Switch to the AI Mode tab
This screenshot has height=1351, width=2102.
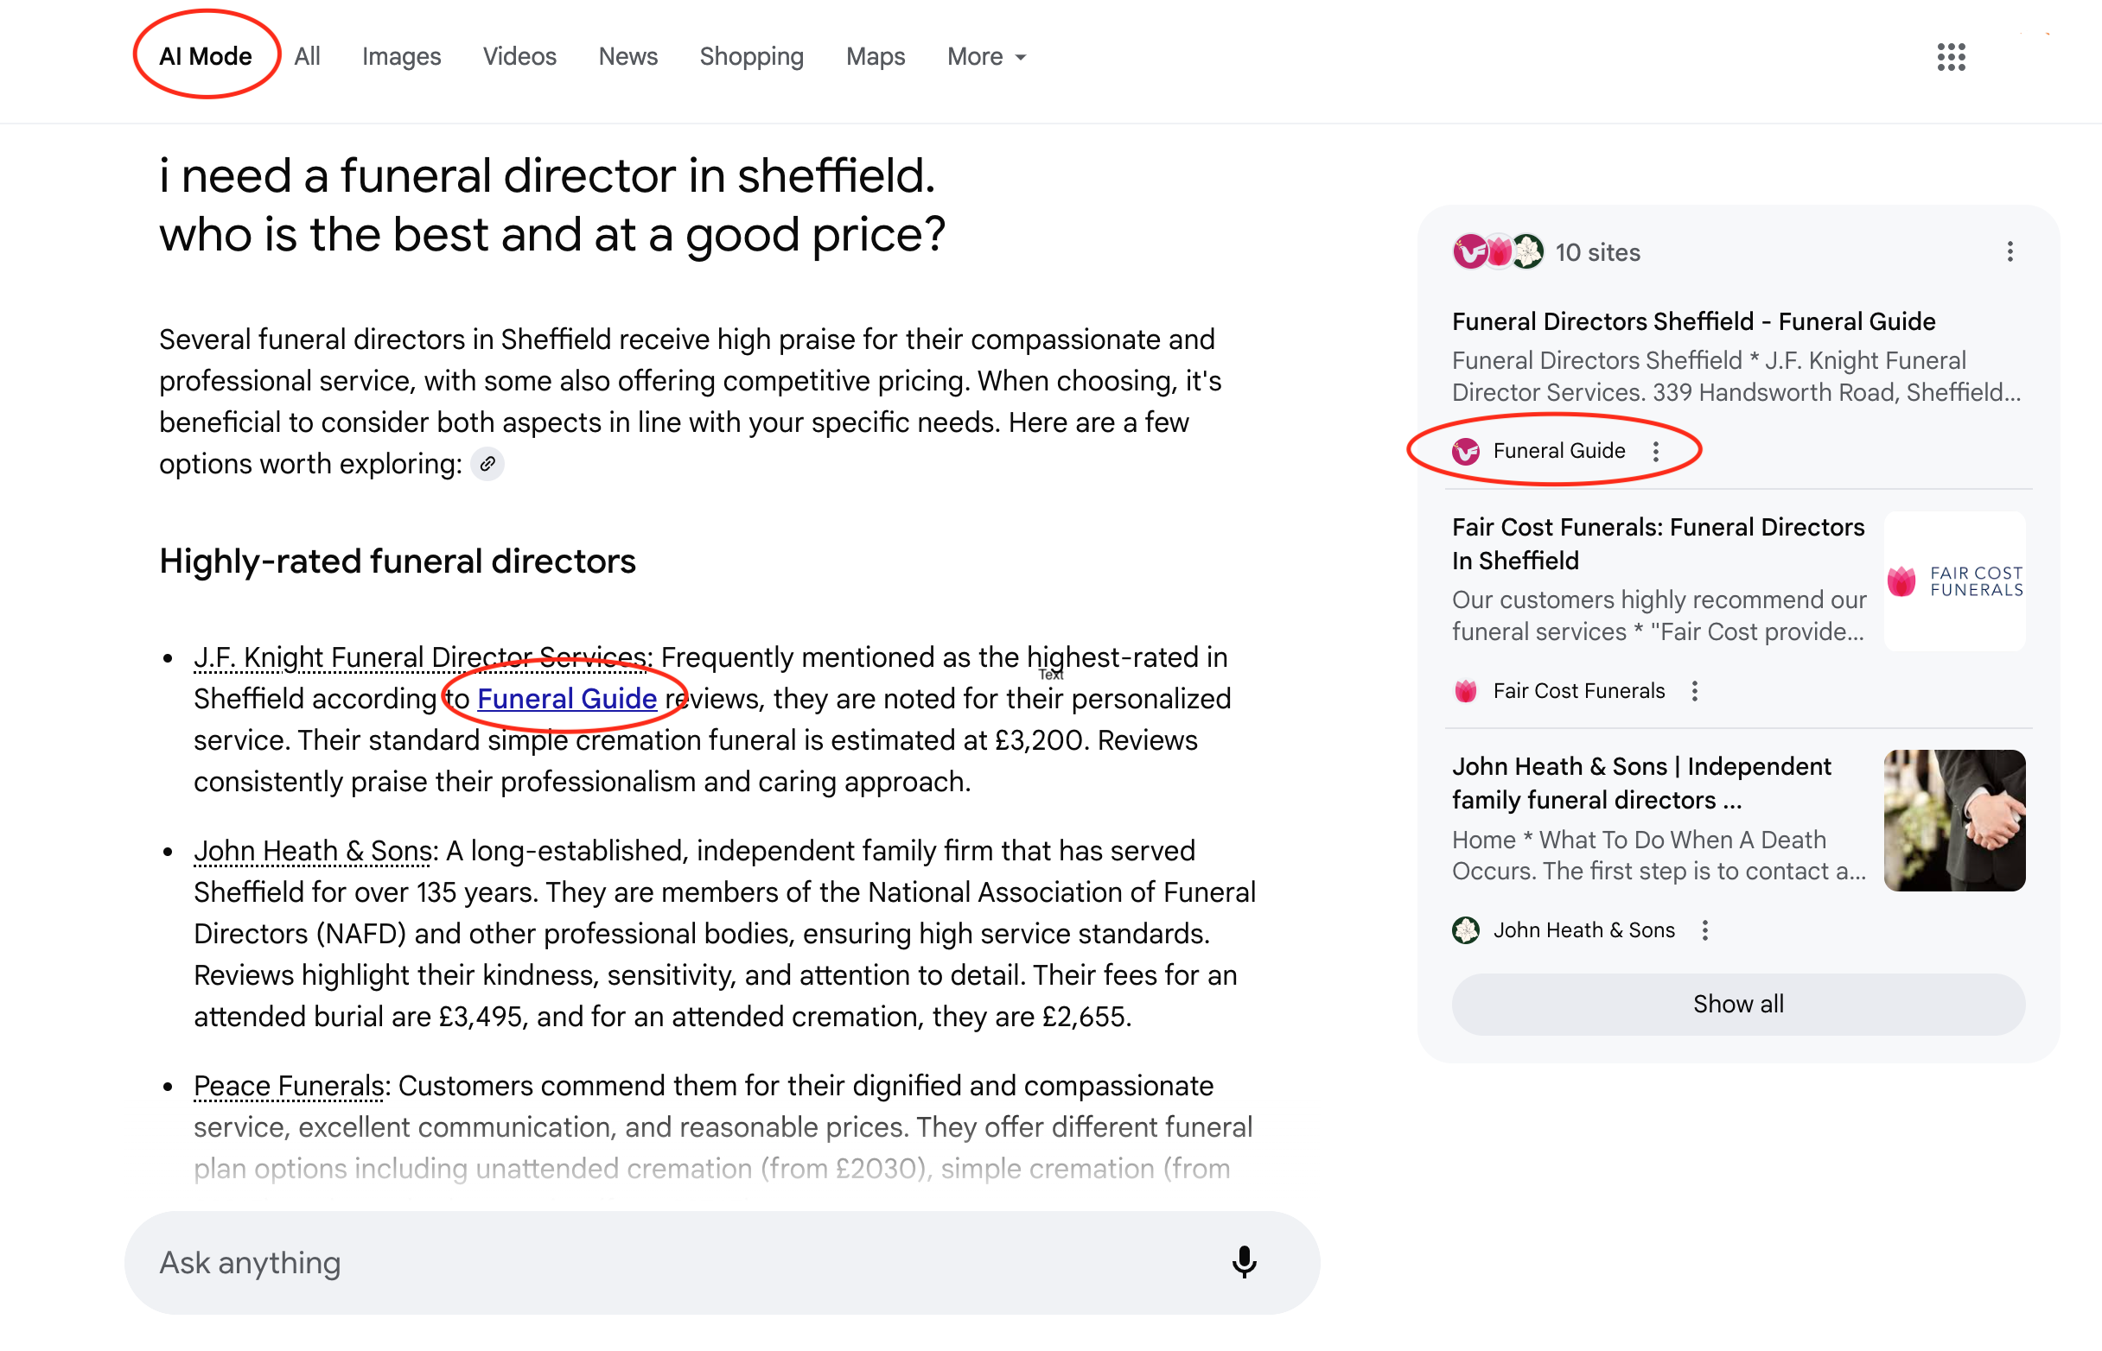click(x=206, y=57)
